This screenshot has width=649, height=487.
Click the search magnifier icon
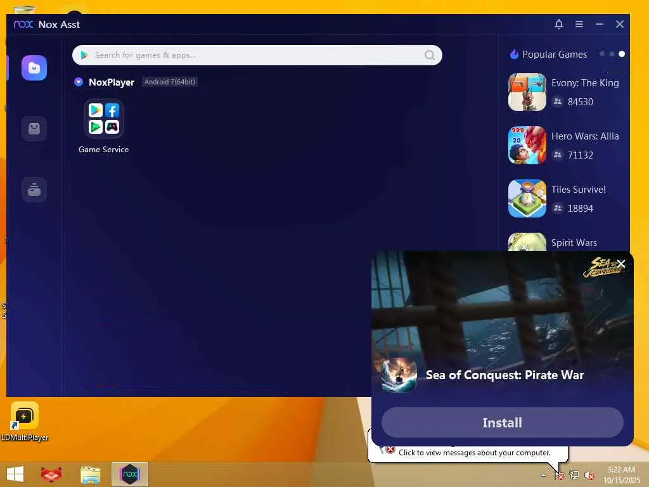point(430,55)
